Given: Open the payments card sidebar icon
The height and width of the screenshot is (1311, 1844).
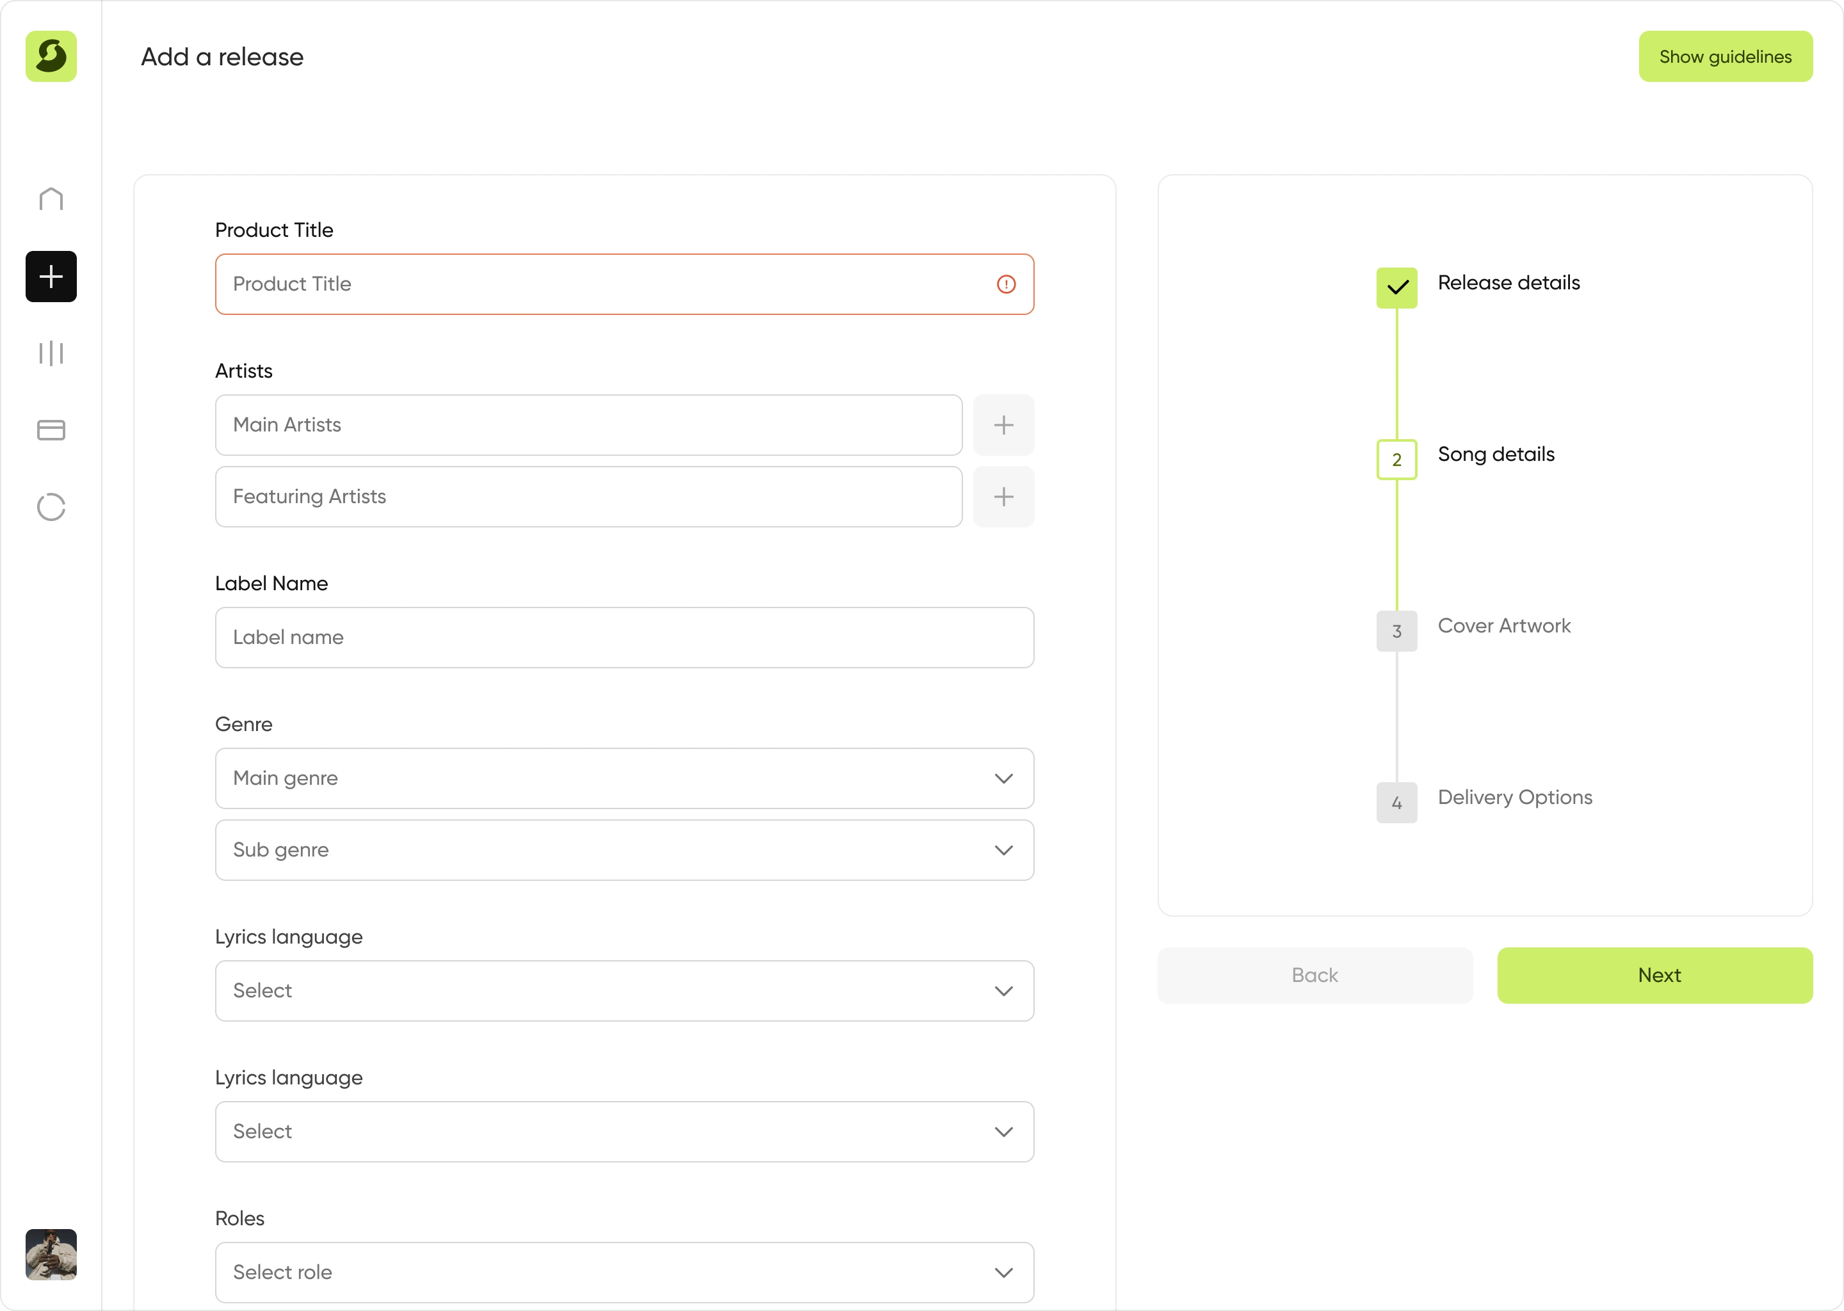Looking at the screenshot, I should pos(51,430).
